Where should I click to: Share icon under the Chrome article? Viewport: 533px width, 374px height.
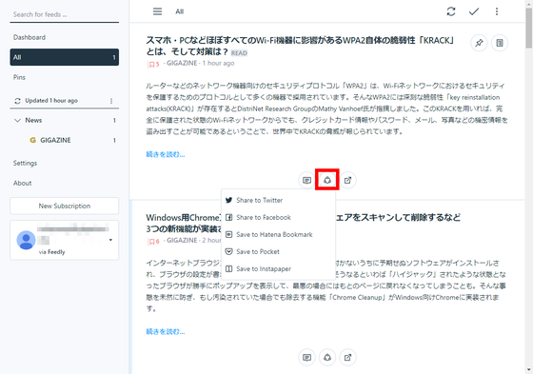coord(327,357)
